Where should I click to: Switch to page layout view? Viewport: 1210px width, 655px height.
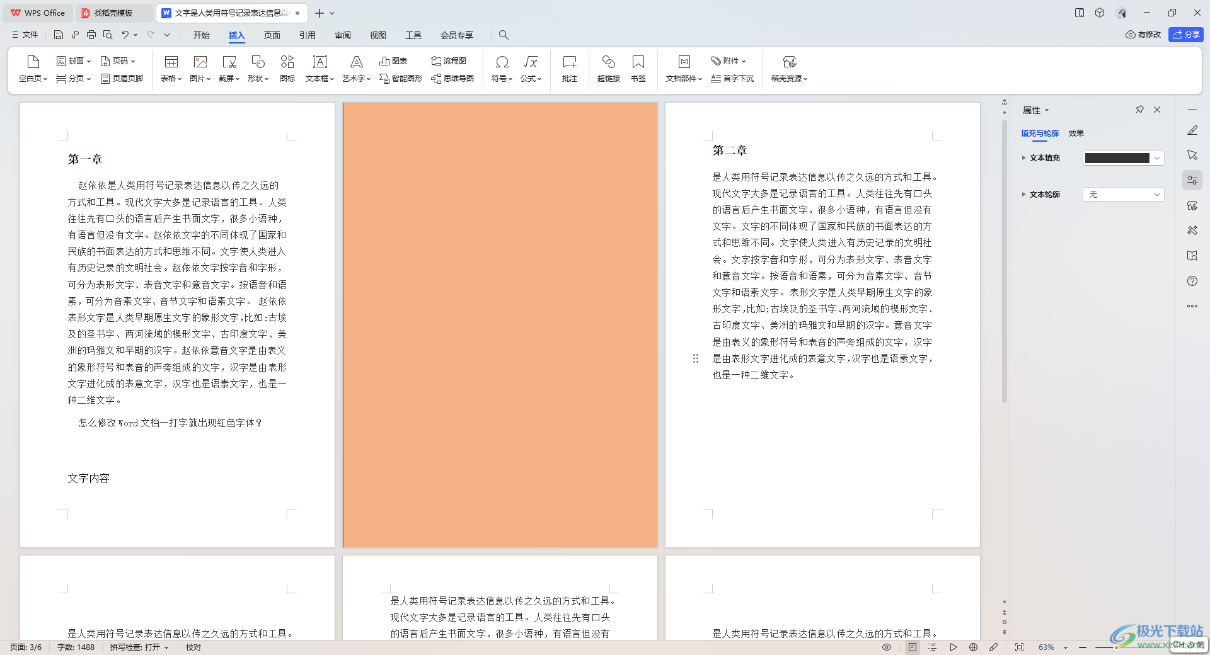pos(913,647)
